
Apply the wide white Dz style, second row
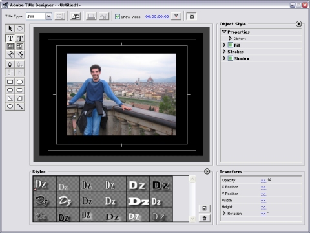pyautogui.click(x=138, y=200)
